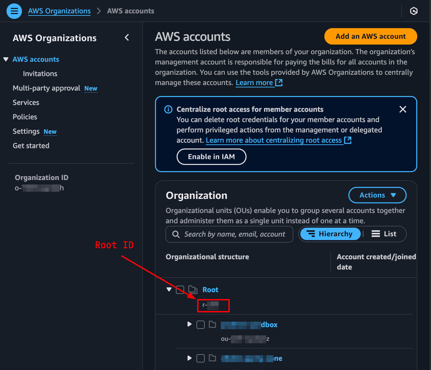Click the Root folder icon

pyautogui.click(x=193, y=290)
